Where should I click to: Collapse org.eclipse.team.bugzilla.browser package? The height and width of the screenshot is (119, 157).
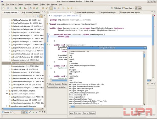click(x=7, y=94)
